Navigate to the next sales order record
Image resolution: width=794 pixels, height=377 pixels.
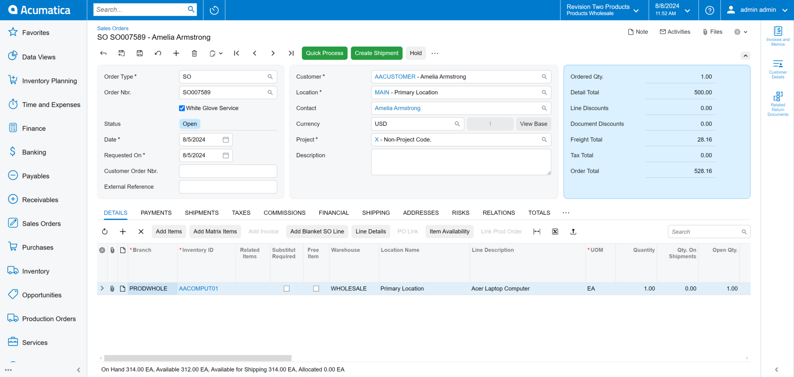click(273, 53)
